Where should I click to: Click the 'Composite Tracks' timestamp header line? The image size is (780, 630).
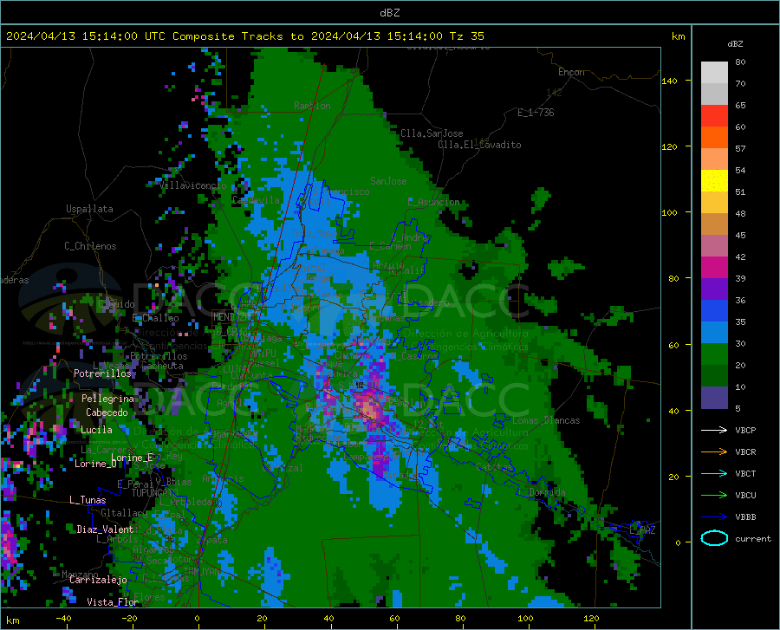[x=245, y=36]
